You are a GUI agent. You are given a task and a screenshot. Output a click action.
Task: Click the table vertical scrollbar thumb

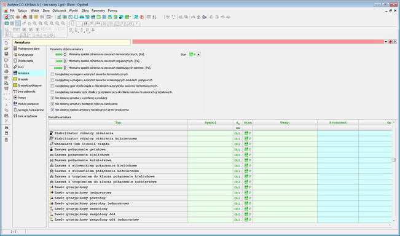point(394,160)
